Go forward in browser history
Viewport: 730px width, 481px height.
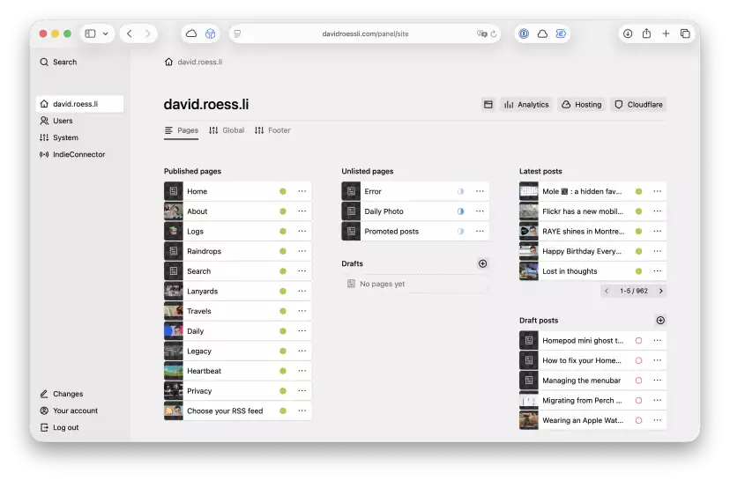pos(147,33)
